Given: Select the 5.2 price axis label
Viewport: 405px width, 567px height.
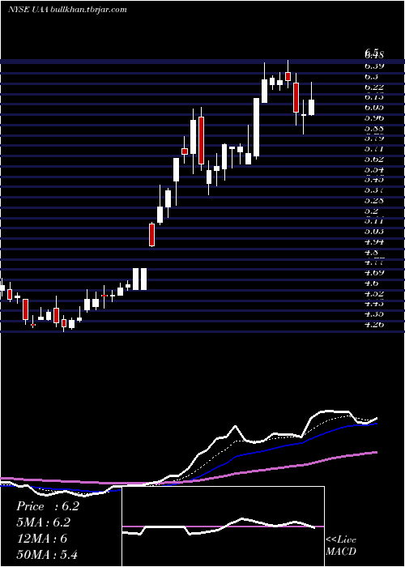Looking at the screenshot, I should 371,211.
